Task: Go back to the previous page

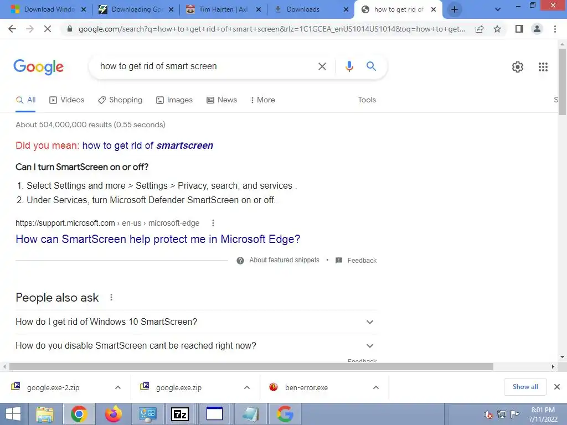Action: tap(12, 29)
